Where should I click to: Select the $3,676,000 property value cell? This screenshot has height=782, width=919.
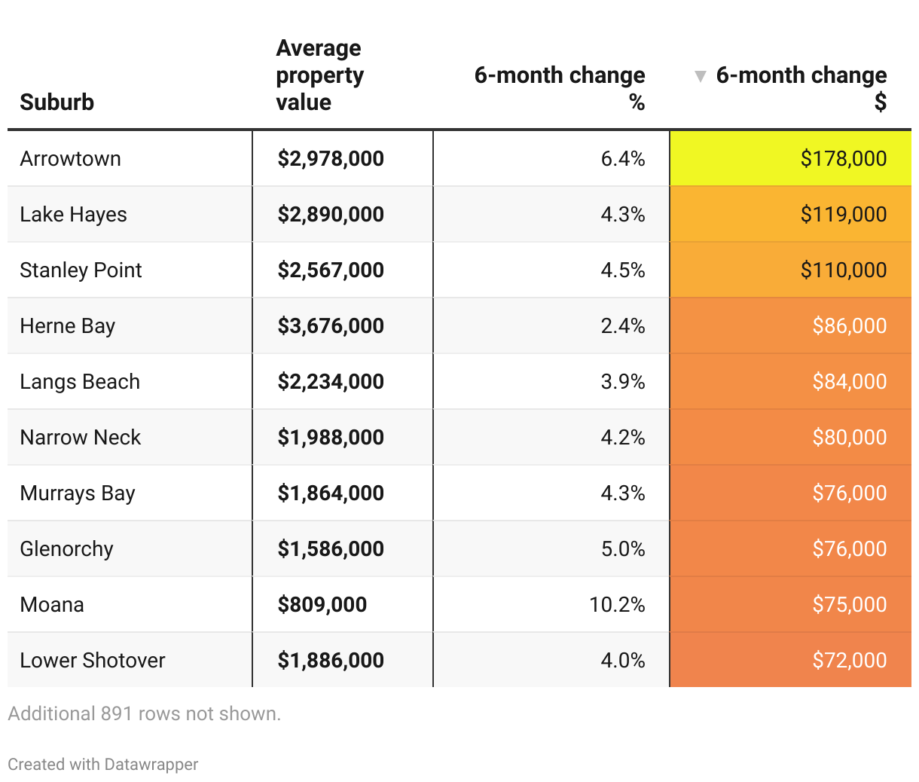(343, 325)
